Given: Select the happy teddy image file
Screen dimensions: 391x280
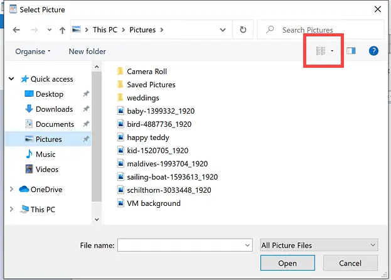Looking at the screenshot, I should [x=148, y=137].
